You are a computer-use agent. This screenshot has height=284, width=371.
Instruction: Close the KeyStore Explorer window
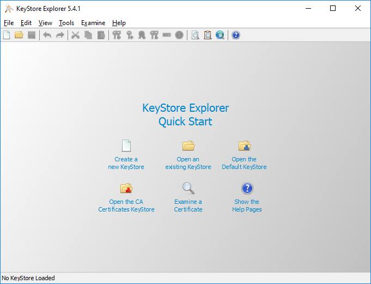(x=358, y=9)
